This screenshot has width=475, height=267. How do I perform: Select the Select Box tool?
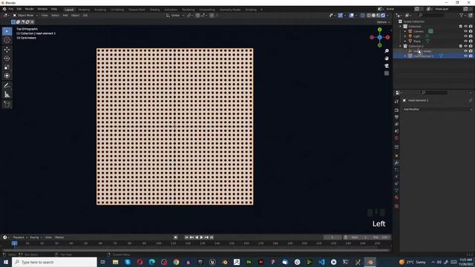[x=7, y=31]
